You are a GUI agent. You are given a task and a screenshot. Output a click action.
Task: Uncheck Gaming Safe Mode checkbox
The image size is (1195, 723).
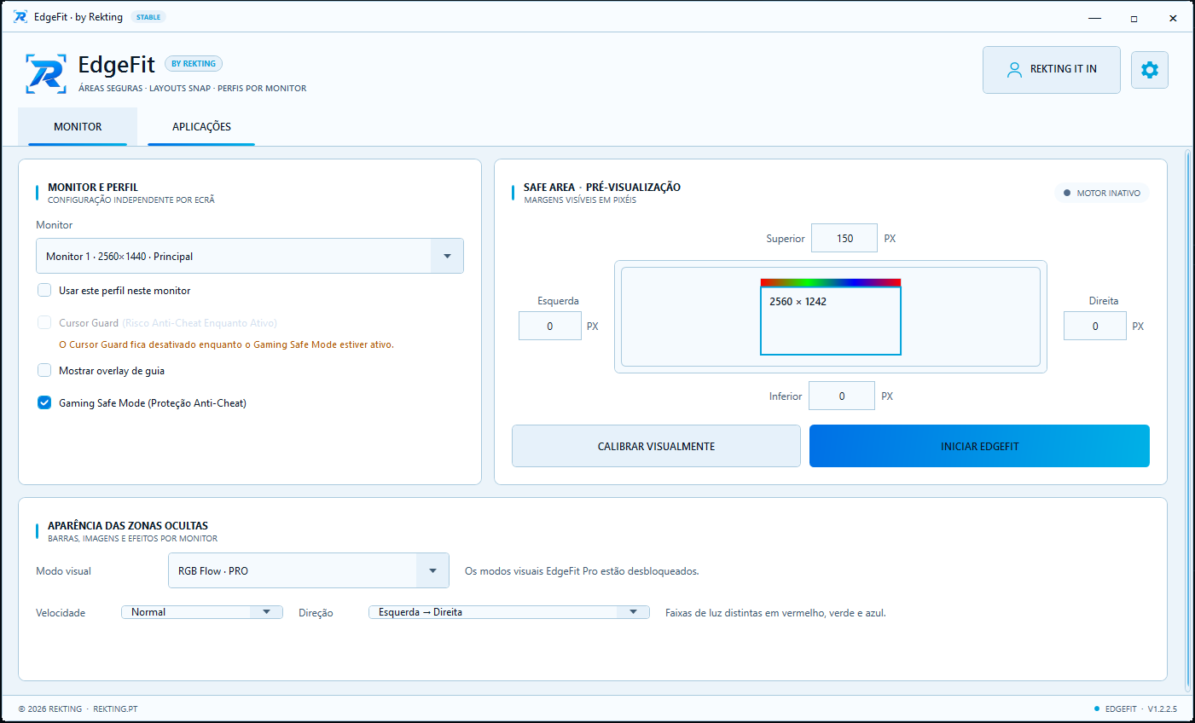44,402
